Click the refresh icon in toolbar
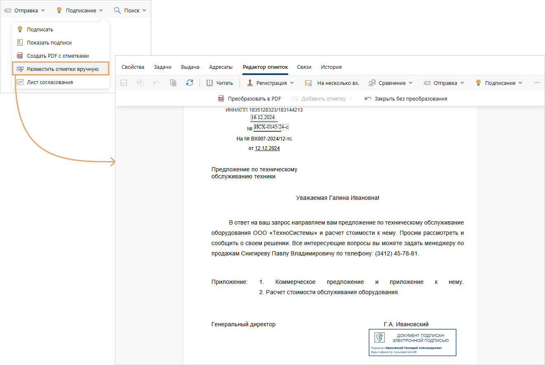 (x=190, y=83)
